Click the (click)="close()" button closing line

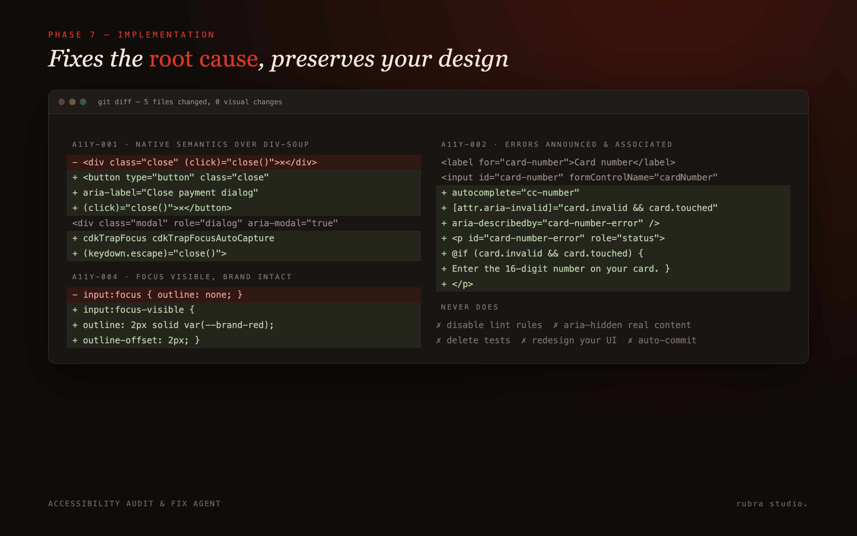pyautogui.click(x=244, y=208)
